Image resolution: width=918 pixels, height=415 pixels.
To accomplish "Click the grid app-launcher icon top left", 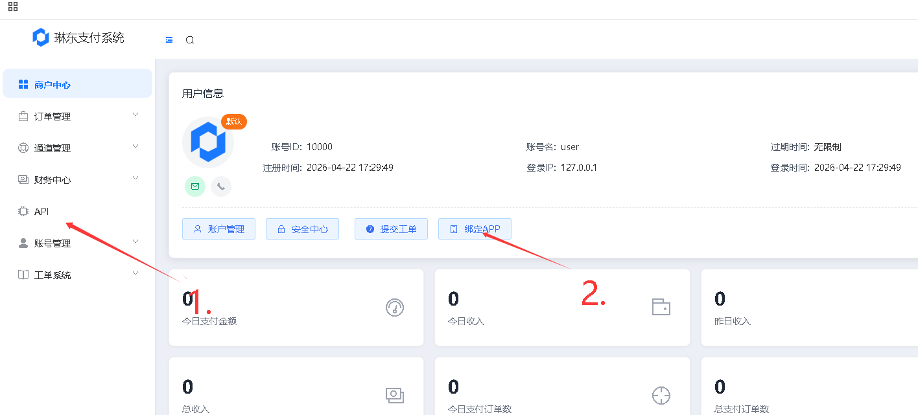I will pyautogui.click(x=12, y=7).
